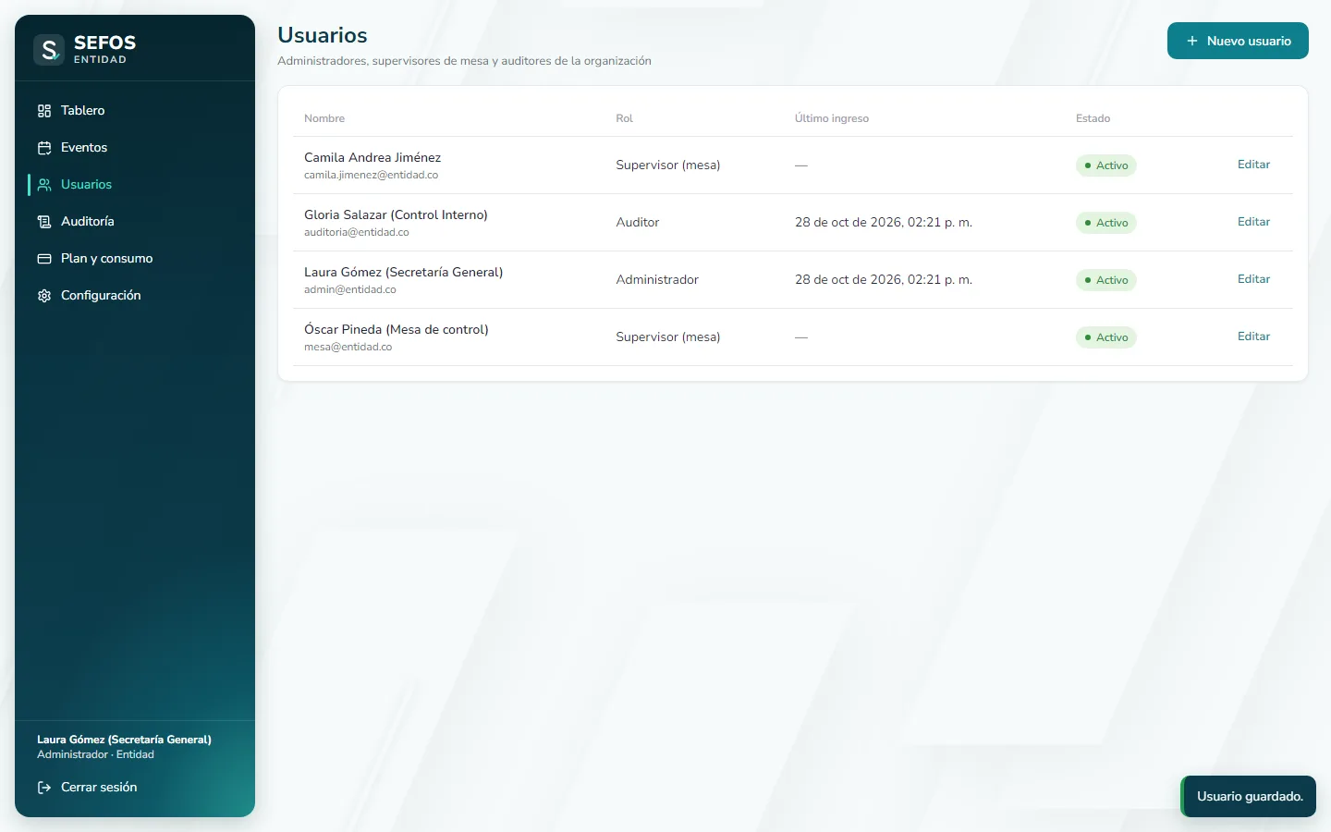Click the Auditoría scroll icon

44,222
